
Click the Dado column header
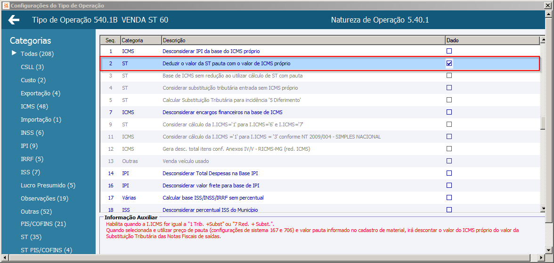coord(492,40)
